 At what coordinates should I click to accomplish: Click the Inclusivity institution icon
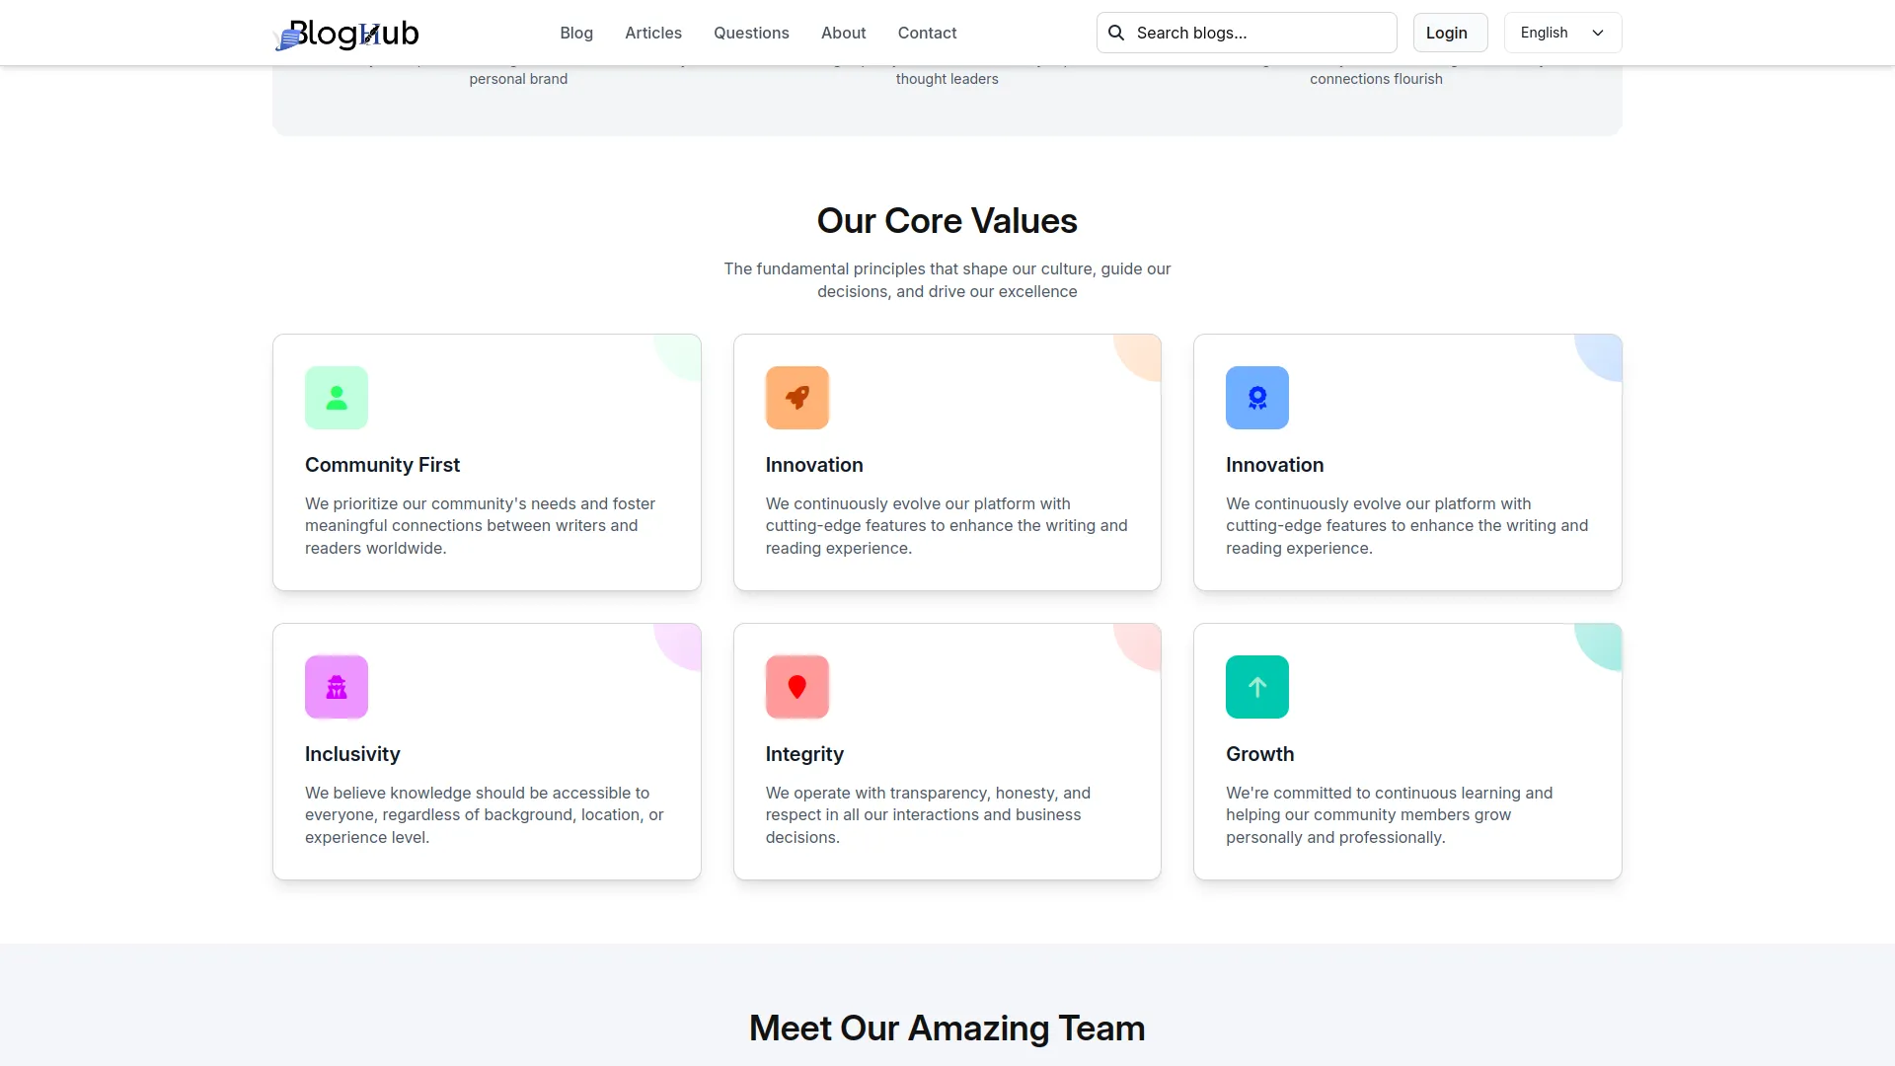tap(336, 686)
